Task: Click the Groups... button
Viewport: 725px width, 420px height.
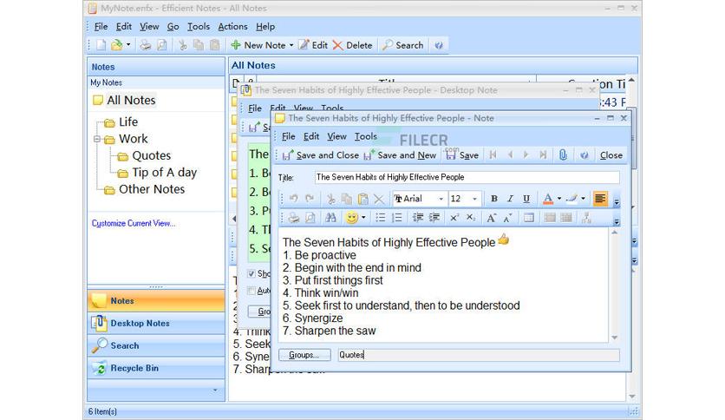Action: click(x=304, y=355)
